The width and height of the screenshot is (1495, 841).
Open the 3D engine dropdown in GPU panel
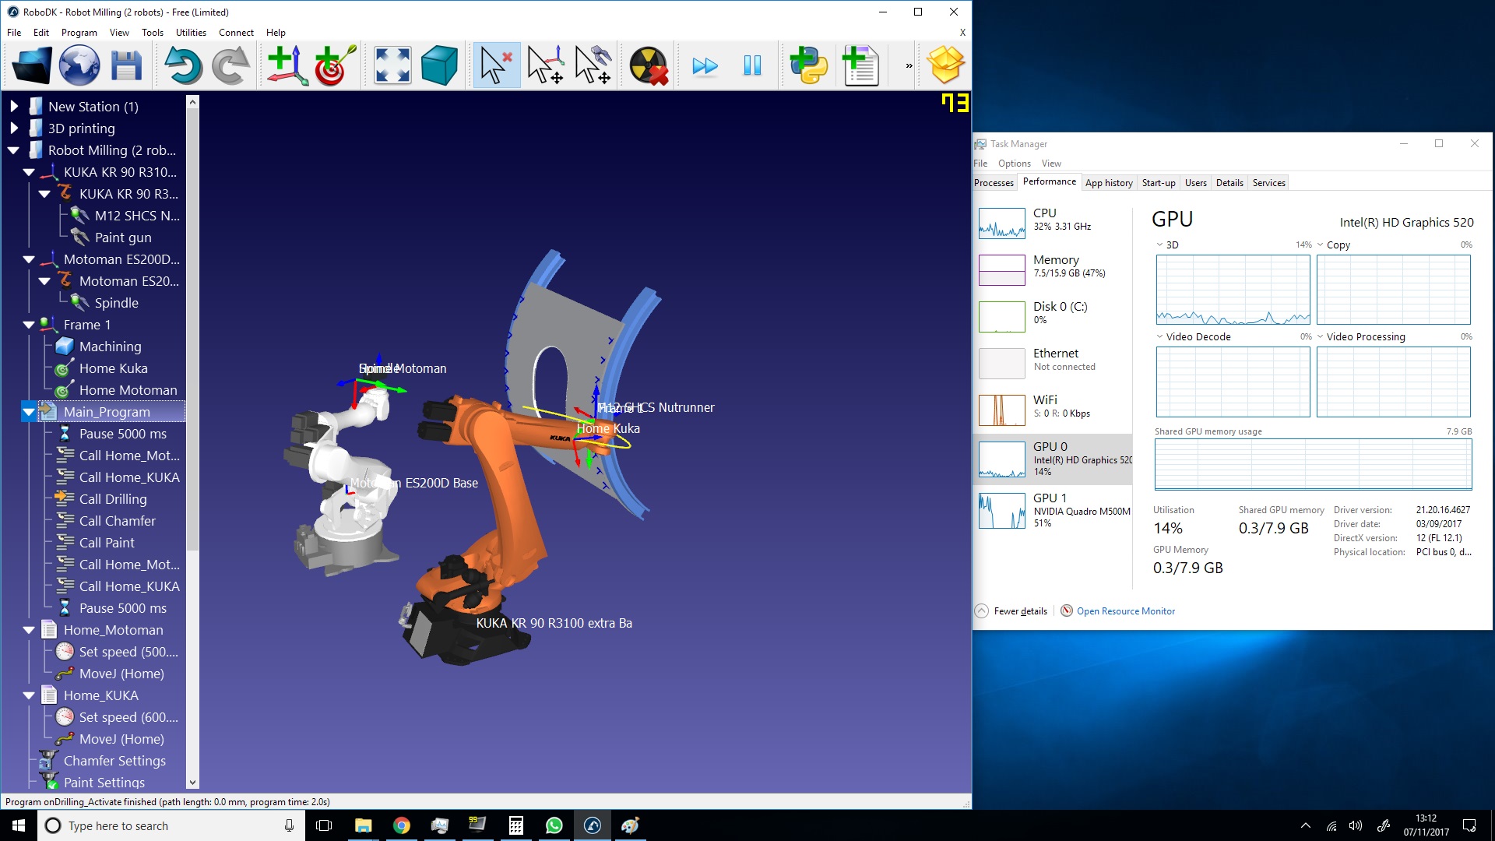point(1160,245)
